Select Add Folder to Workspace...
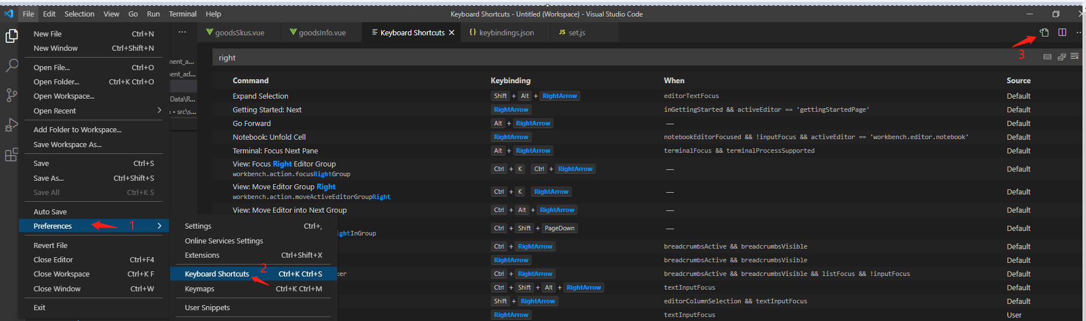Screen dimensions: 1086x321 tap(94, 129)
